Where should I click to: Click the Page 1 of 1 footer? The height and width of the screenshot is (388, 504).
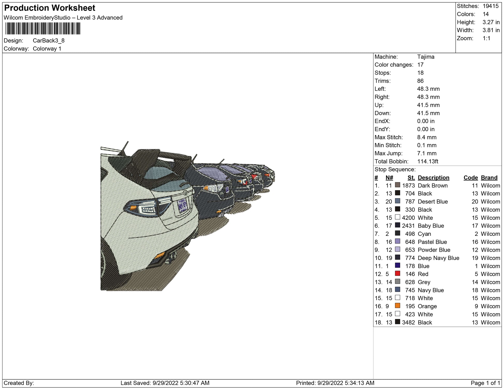pyautogui.click(x=485, y=383)
